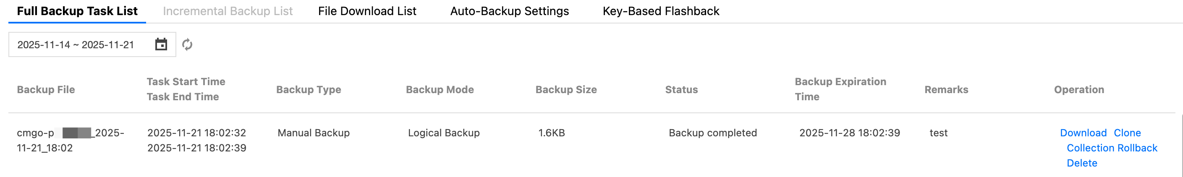Go to File Download List tab
Image resolution: width=1183 pixels, height=177 pixels.
367,11
